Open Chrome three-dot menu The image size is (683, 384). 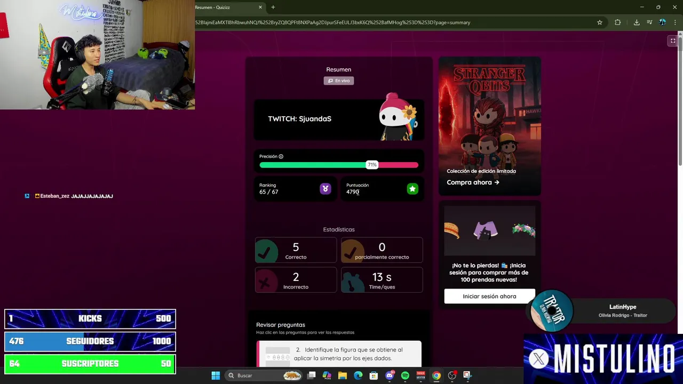pyautogui.click(x=675, y=22)
